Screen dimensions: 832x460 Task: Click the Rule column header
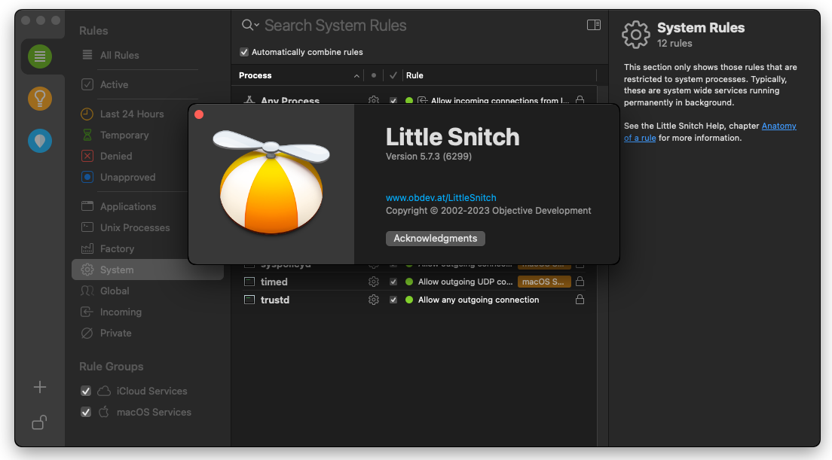click(x=414, y=75)
